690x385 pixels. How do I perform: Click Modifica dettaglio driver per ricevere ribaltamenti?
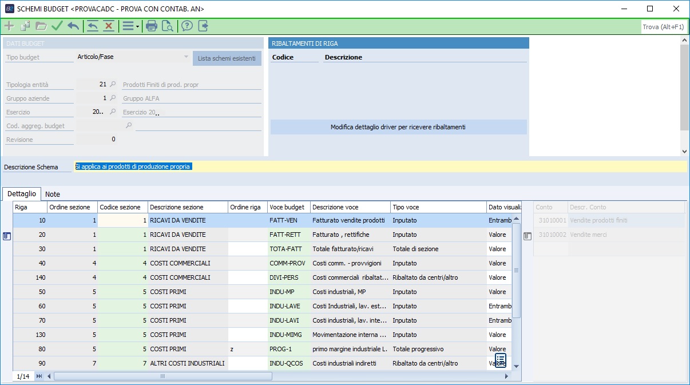398,127
